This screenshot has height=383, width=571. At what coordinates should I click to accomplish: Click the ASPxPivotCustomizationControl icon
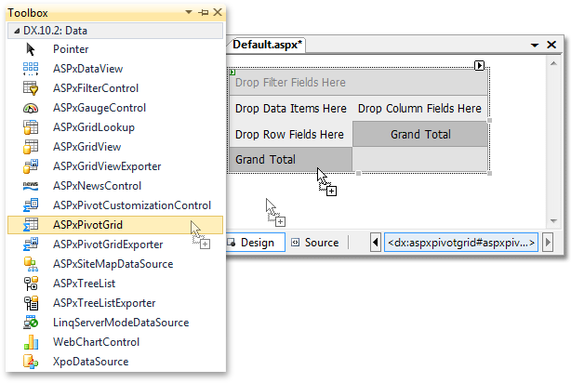tap(31, 205)
